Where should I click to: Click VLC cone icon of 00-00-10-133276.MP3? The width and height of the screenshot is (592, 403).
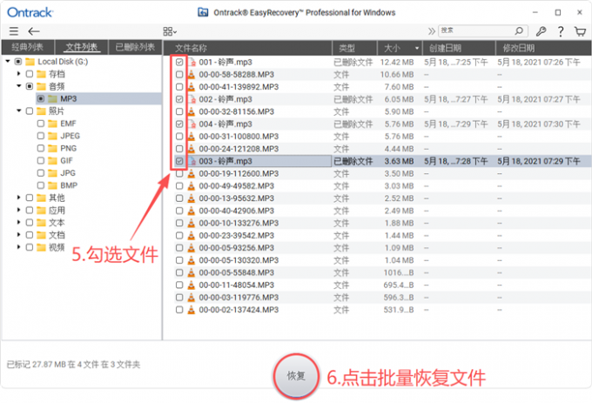pos(192,223)
